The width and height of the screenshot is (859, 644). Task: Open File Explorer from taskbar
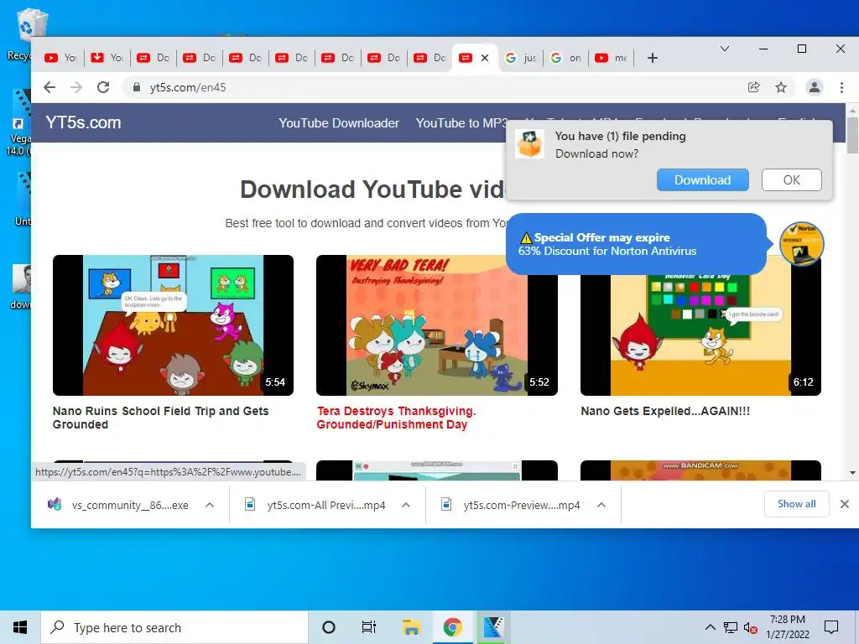[411, 627]
